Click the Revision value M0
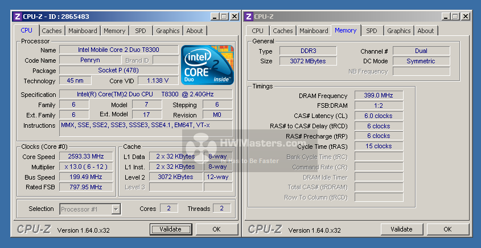 coord(217,115)
